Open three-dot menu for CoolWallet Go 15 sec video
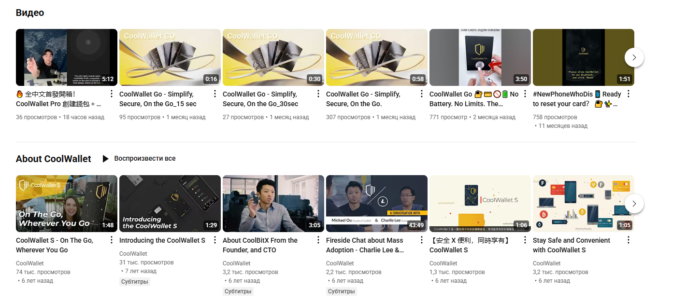686x303 pixels. [215, 94]
